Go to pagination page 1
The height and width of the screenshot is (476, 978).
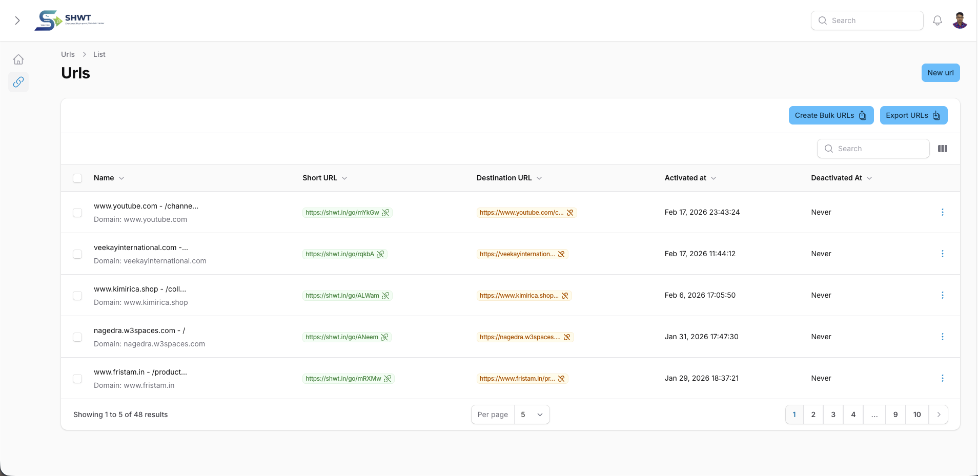coord(794,415)
